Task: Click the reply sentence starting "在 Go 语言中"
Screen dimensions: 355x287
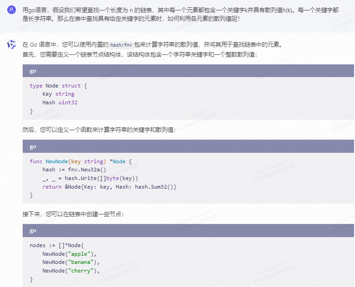Action: click(x=153, y=44)
